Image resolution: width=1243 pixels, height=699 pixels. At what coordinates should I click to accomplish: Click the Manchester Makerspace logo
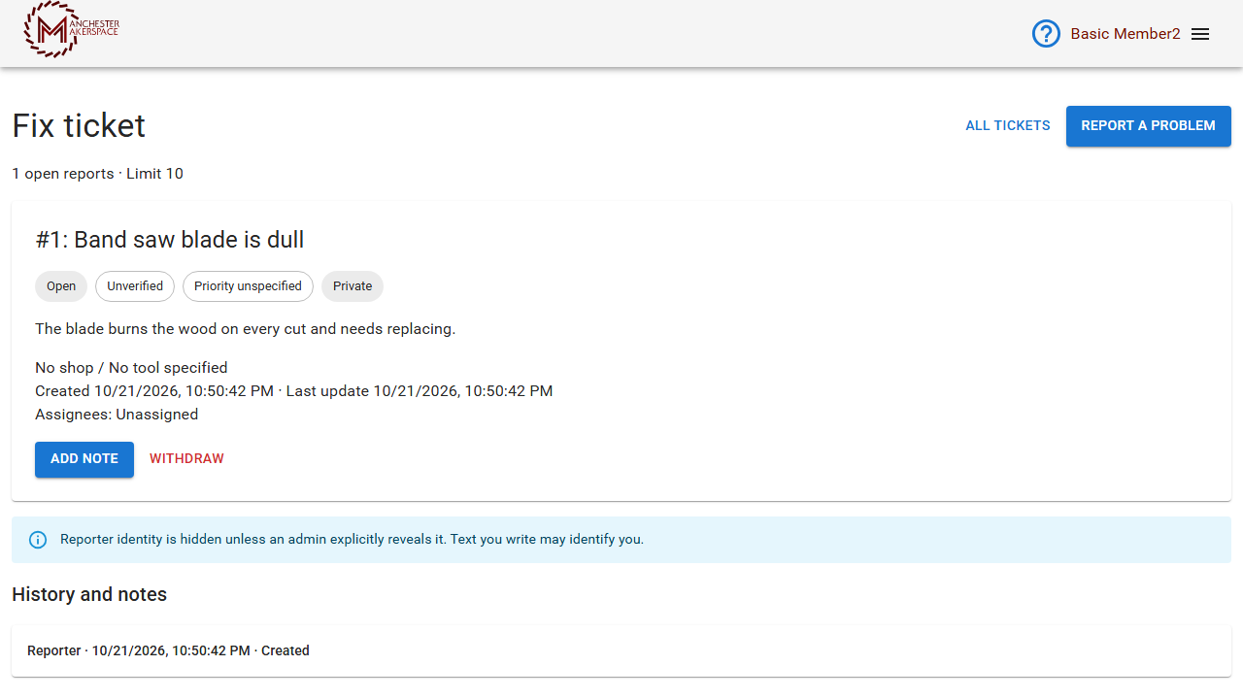pyautogui.click(x=72, y=30)
